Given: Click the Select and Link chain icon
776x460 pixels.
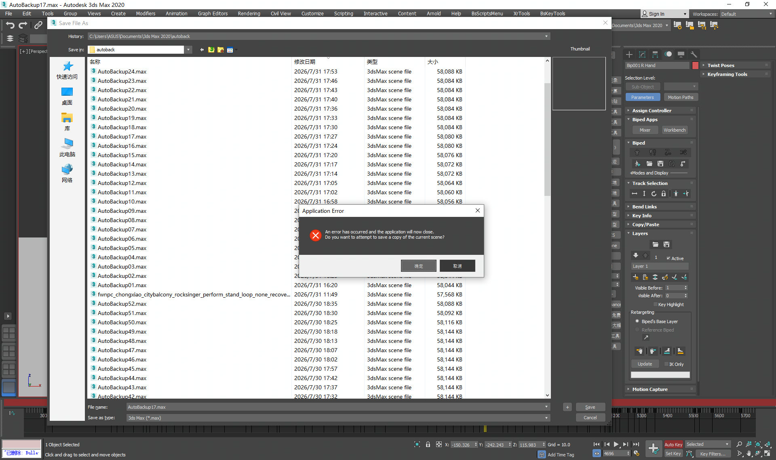Looking at the screenshot, I should click(38, 25).
